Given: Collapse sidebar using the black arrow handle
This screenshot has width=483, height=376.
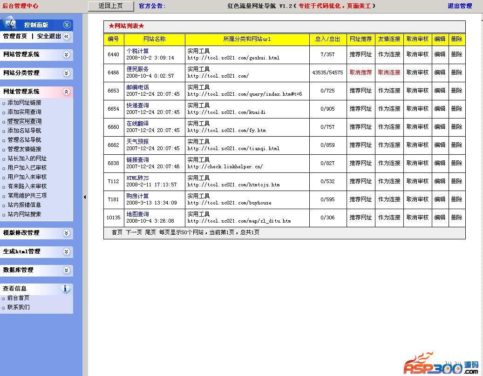Looking at the screenshot, I should [x=85, y=197].
